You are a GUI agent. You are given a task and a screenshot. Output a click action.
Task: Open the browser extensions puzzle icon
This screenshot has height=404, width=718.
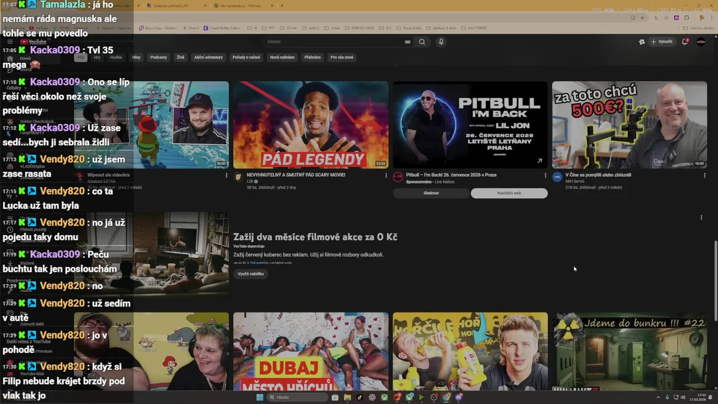click(x=687, y=17)
